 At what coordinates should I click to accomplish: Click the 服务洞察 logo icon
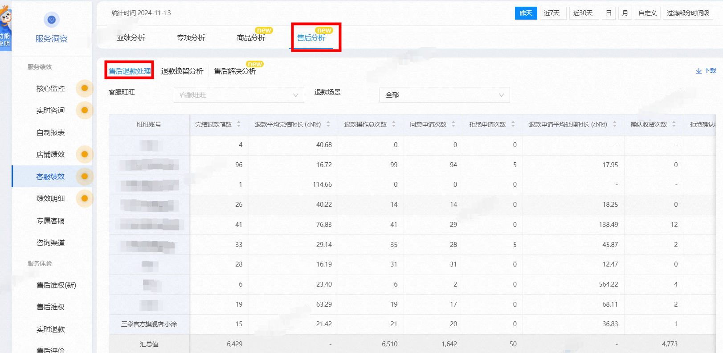[x=51, y=20]
